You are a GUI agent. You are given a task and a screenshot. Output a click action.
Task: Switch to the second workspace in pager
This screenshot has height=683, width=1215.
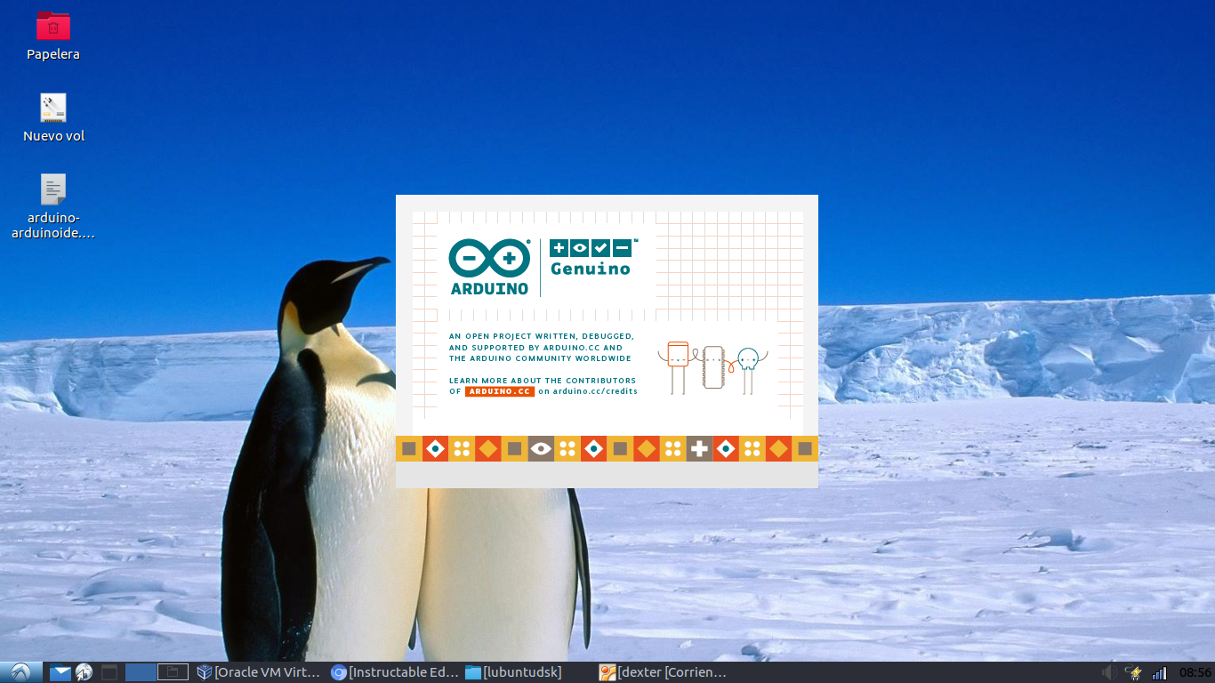point(173,672)
